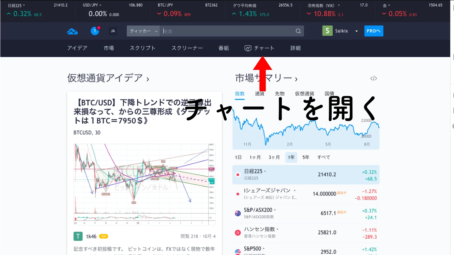Switch chart range to 5年

[306, 157]
